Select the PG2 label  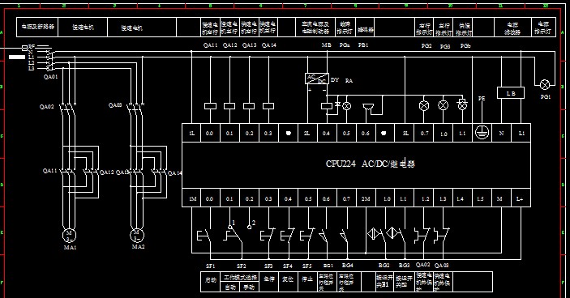(x=426, y=45)
